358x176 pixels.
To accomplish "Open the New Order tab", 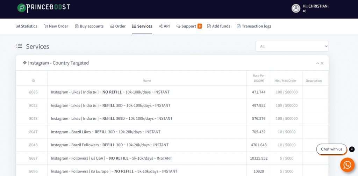I will click(x=56, y=26).
